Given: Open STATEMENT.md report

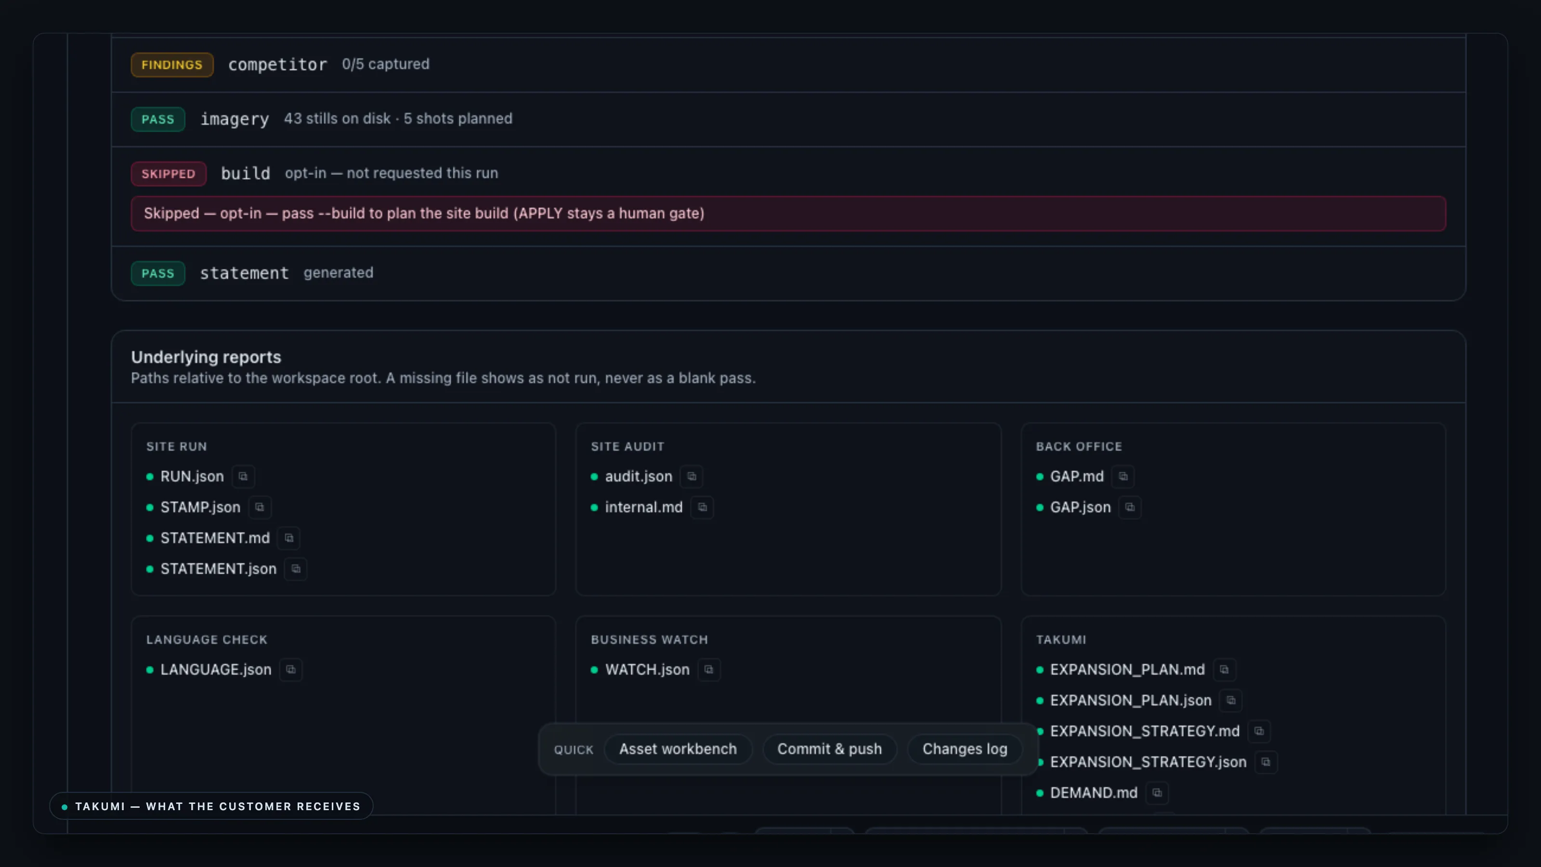Looking at the screenshot, I should tap(215, 538).
